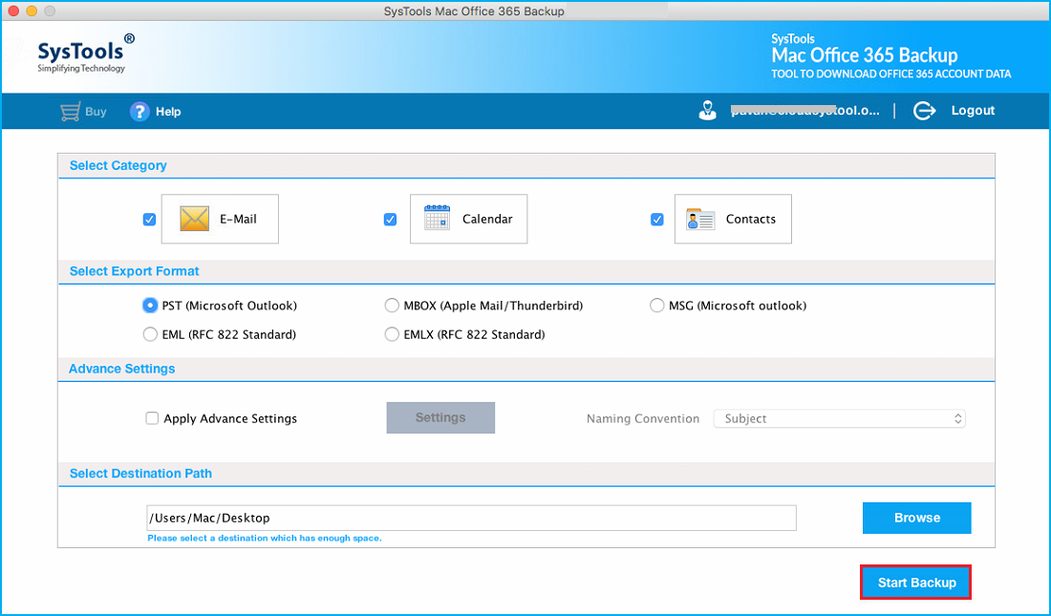Uncheck the Calendar category checkbox
Viewport: 1051px width, 616px height.
[390, 220]
